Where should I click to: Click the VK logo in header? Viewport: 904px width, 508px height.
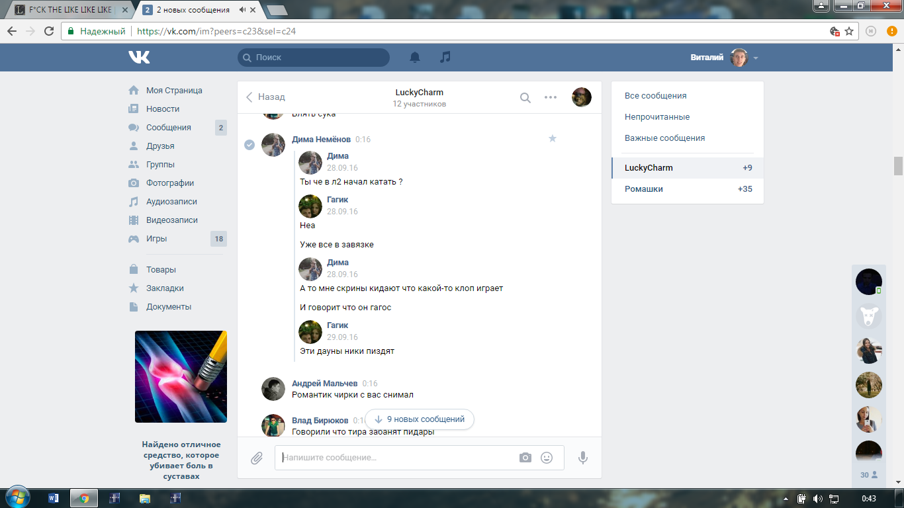pos(139,58)
